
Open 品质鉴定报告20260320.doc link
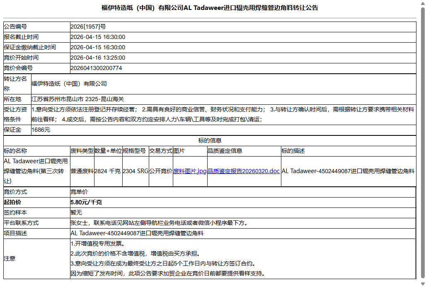point(244,171)
